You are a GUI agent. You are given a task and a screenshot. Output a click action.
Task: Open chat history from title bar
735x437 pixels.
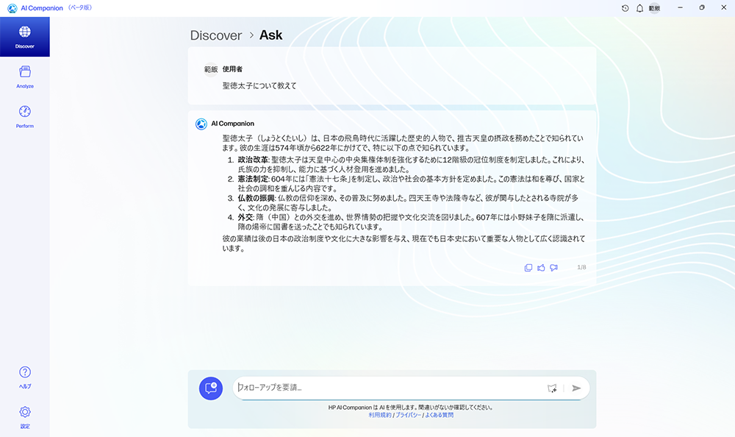point(625,8)
